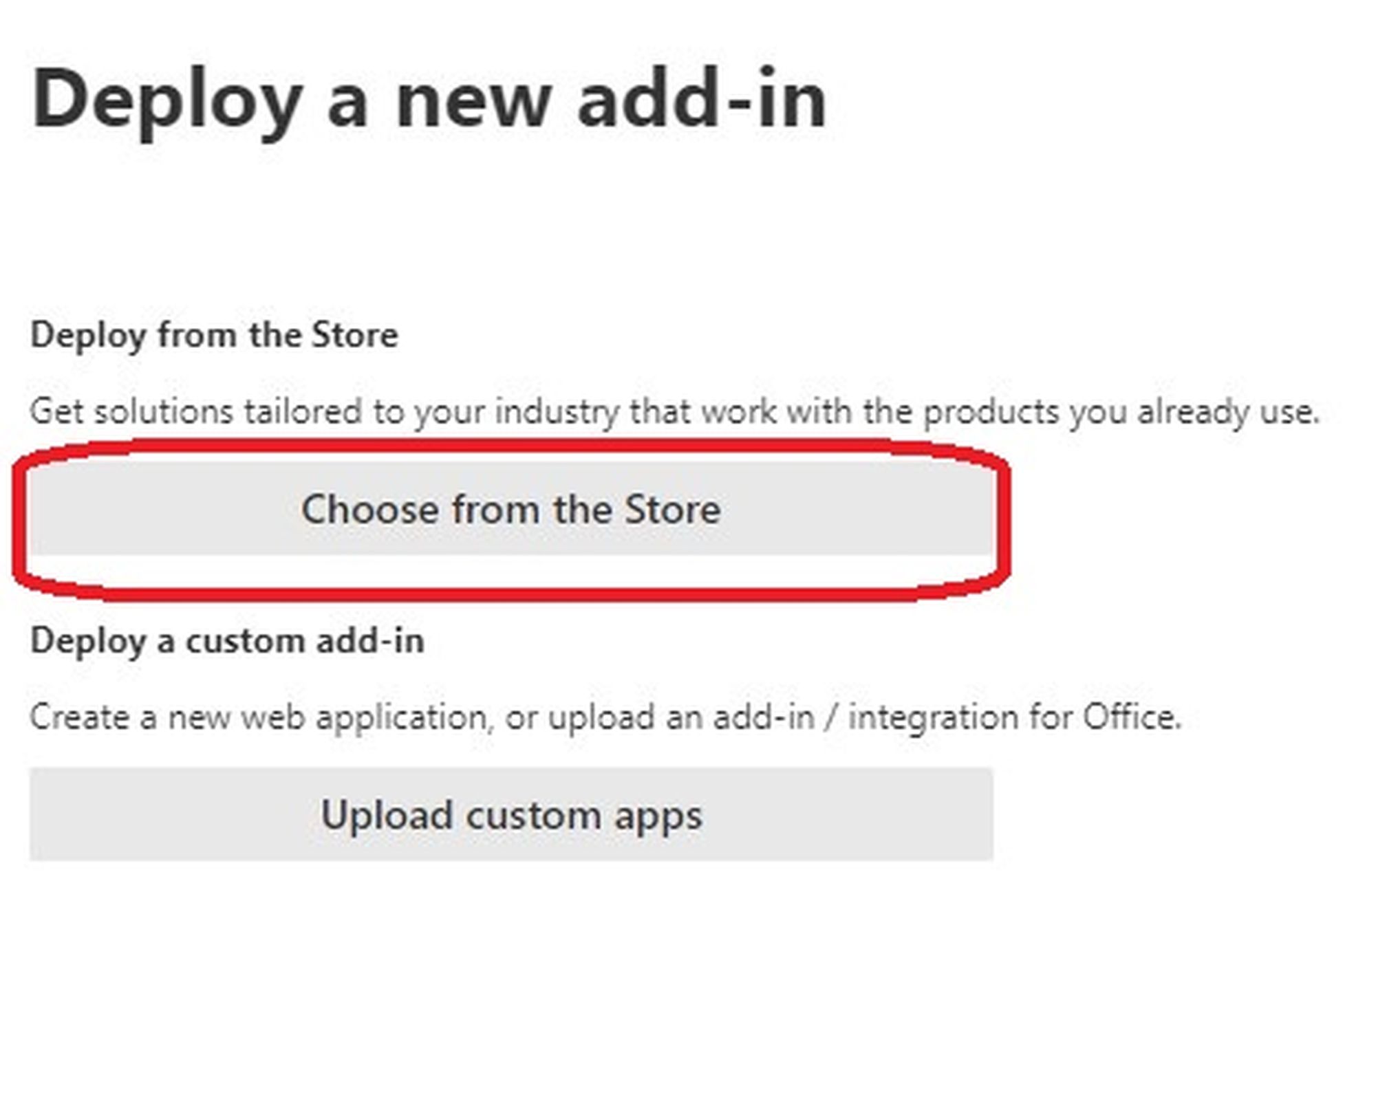Click the solutions tailored to your industry text
1376x1108 pixels.
[x=674, y=412]
